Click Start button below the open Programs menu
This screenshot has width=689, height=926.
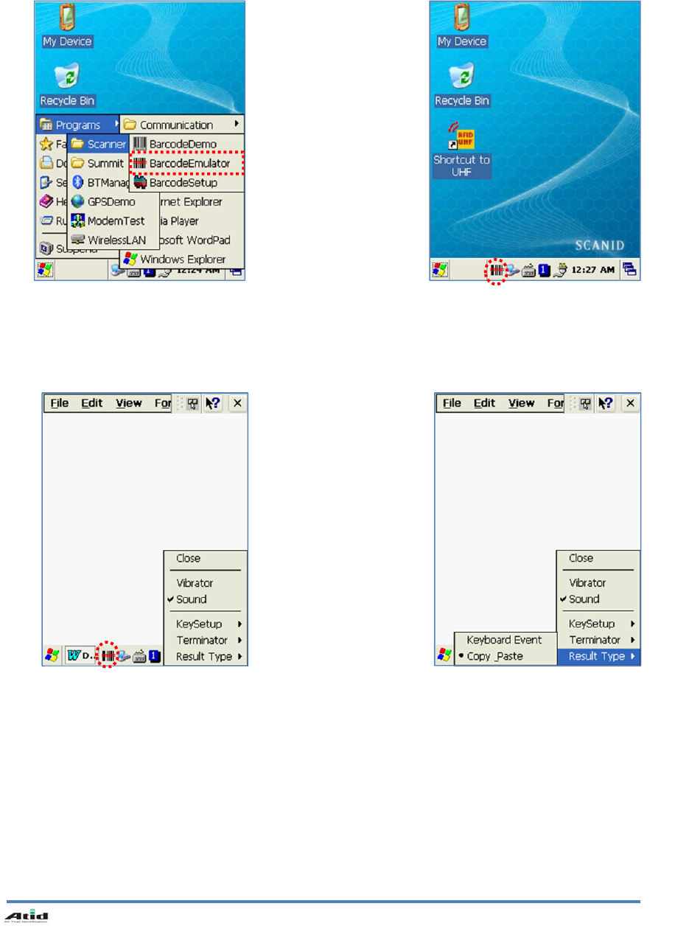[45, 270]
